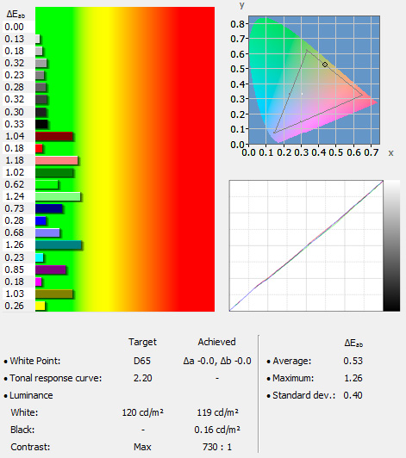Select the 0.73 ΔE value

[x=14, y=208]
